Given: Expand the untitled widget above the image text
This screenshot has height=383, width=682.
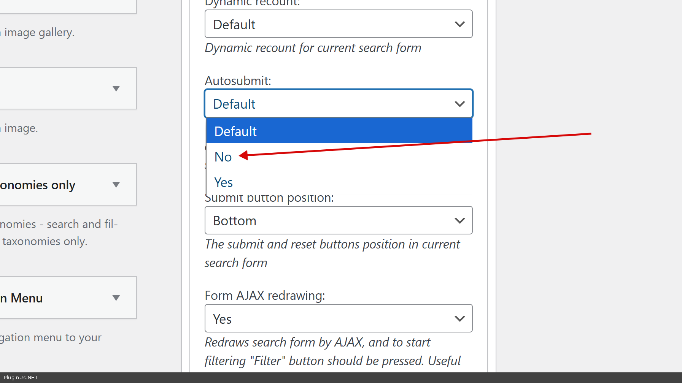Looking at the screenshot, I should (x=116, y=89).
